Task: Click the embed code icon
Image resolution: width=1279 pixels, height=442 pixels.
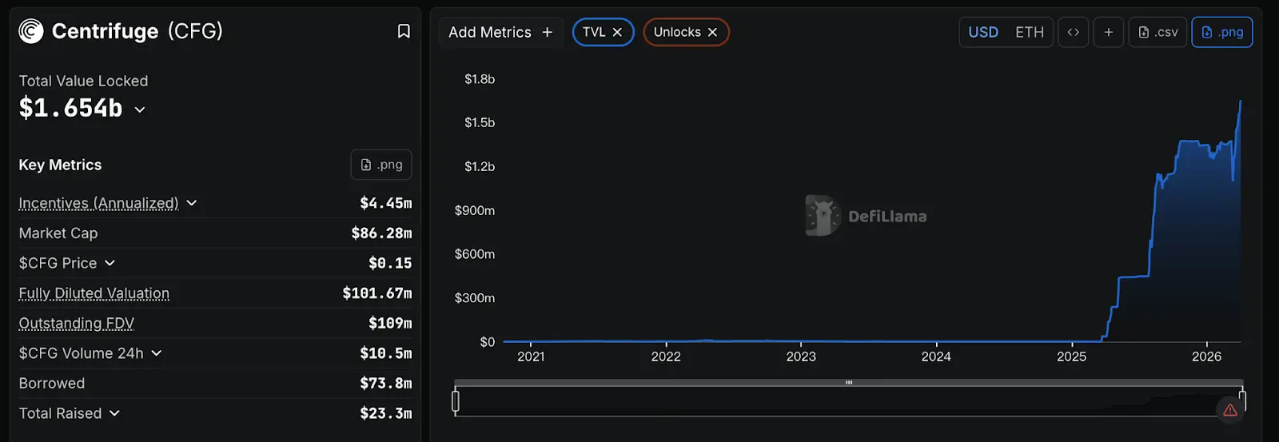Action: 1073,32
